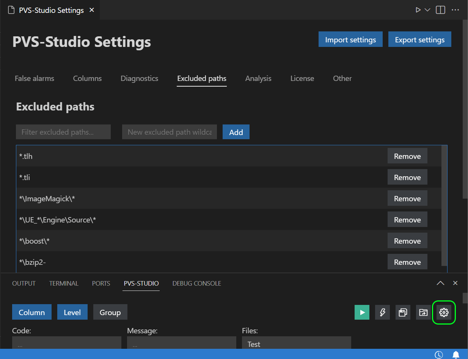Run analysis with the green play icon
The width and height of the screenshot is (468, 359).
point(362,312)
